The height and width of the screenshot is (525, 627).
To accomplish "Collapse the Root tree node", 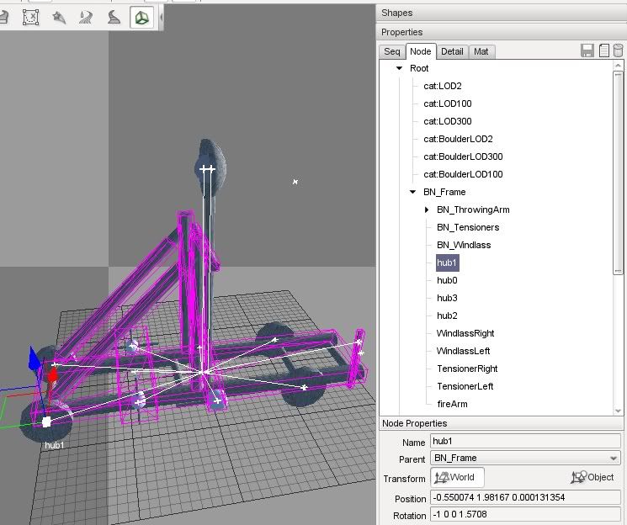I will click(x=400, y=68).
